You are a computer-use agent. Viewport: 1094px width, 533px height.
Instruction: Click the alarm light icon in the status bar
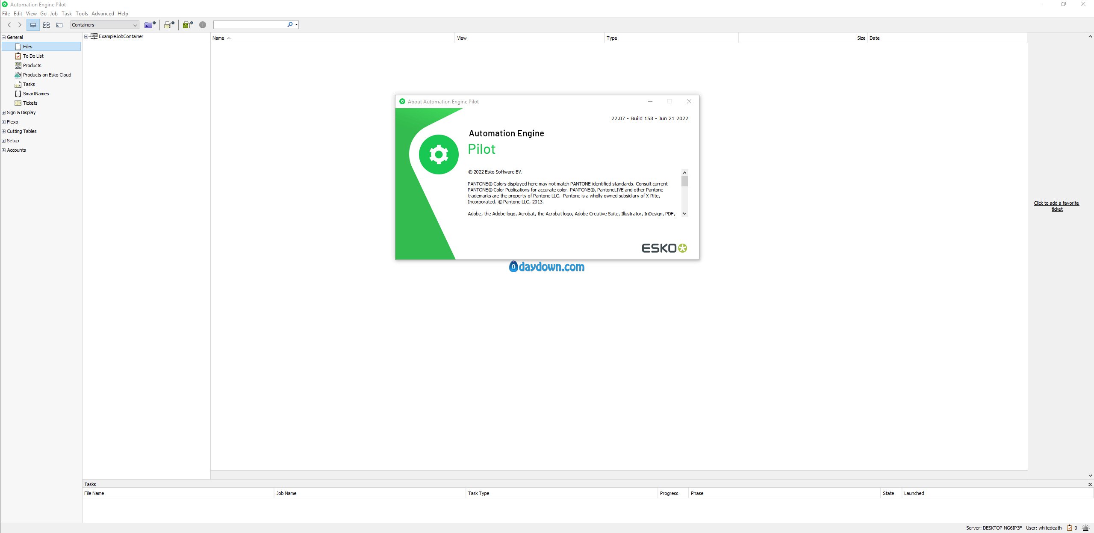point(1085,528)
